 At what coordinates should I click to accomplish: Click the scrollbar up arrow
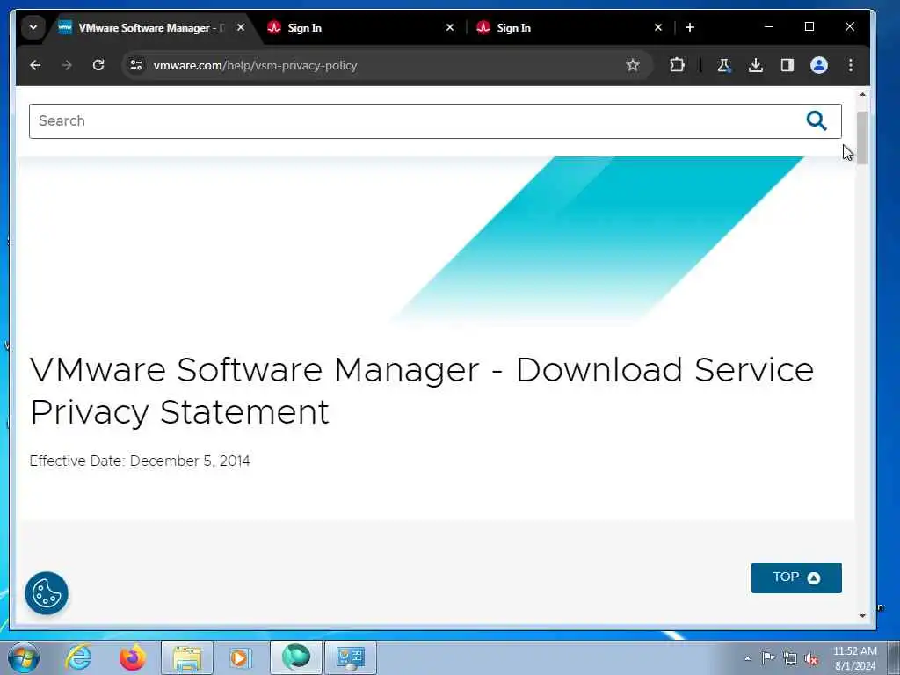click(x=862, y=94)
